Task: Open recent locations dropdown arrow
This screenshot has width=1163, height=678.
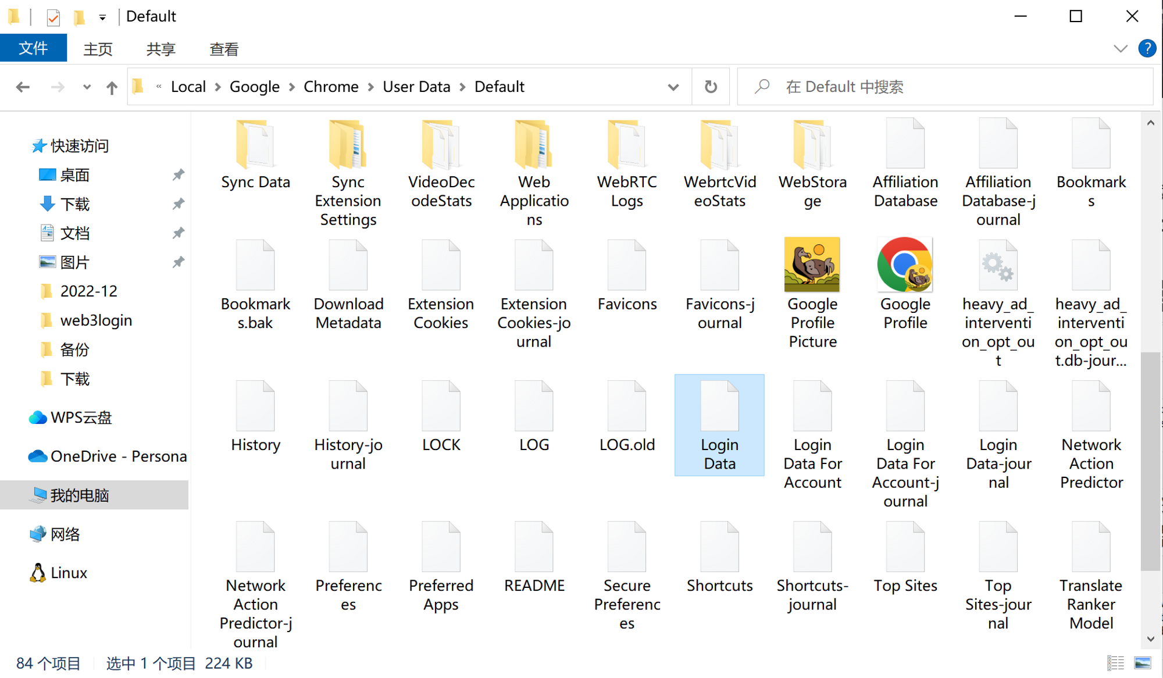Action: [x=87, y=87]
